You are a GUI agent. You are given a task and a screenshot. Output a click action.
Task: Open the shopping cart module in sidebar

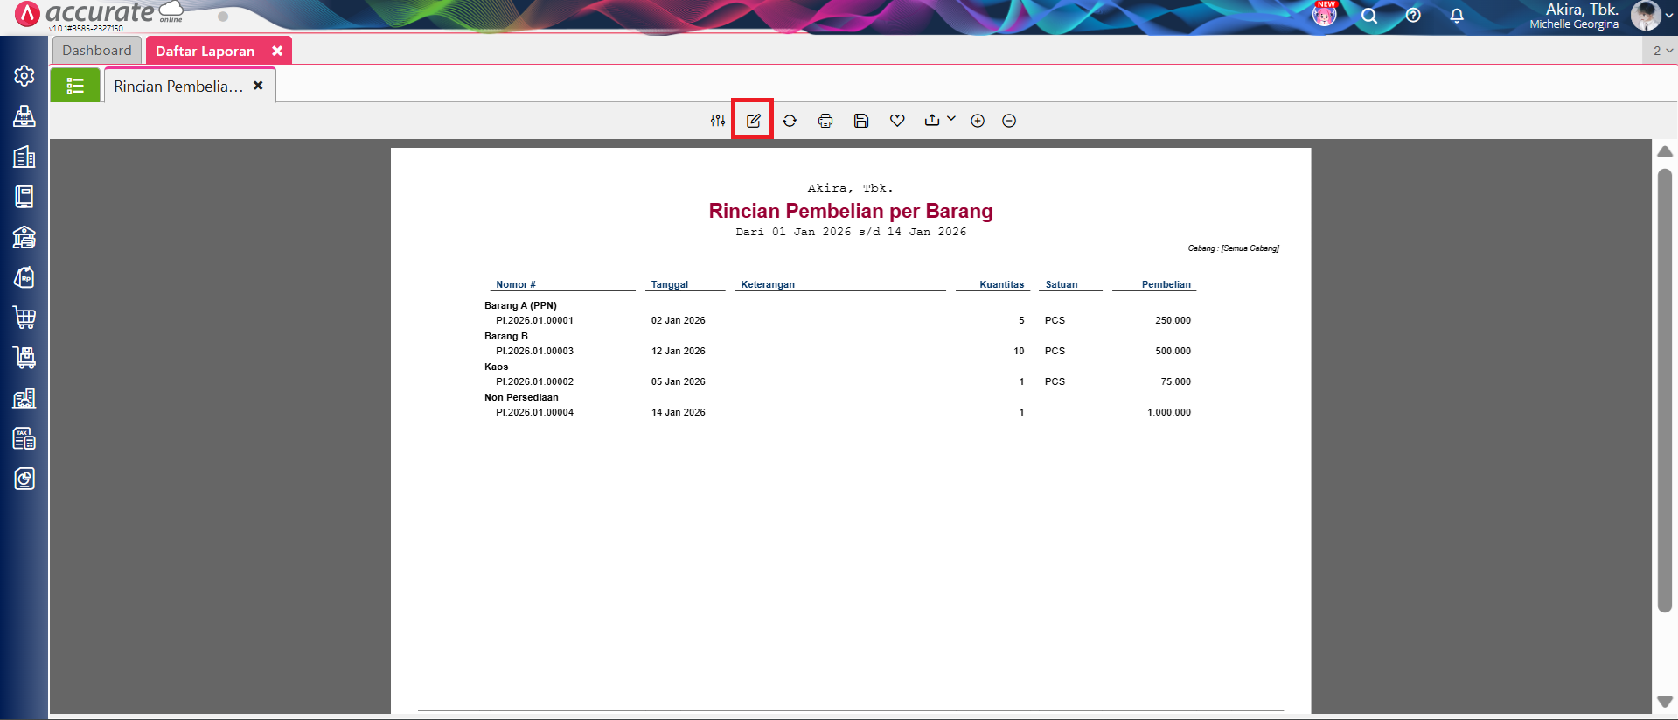[24, 318]
